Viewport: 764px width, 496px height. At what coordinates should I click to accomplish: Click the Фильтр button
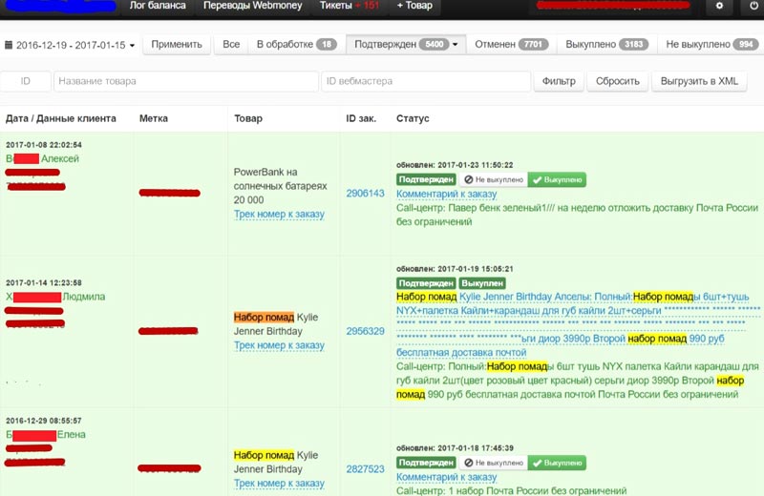click(x=559, y=81)
